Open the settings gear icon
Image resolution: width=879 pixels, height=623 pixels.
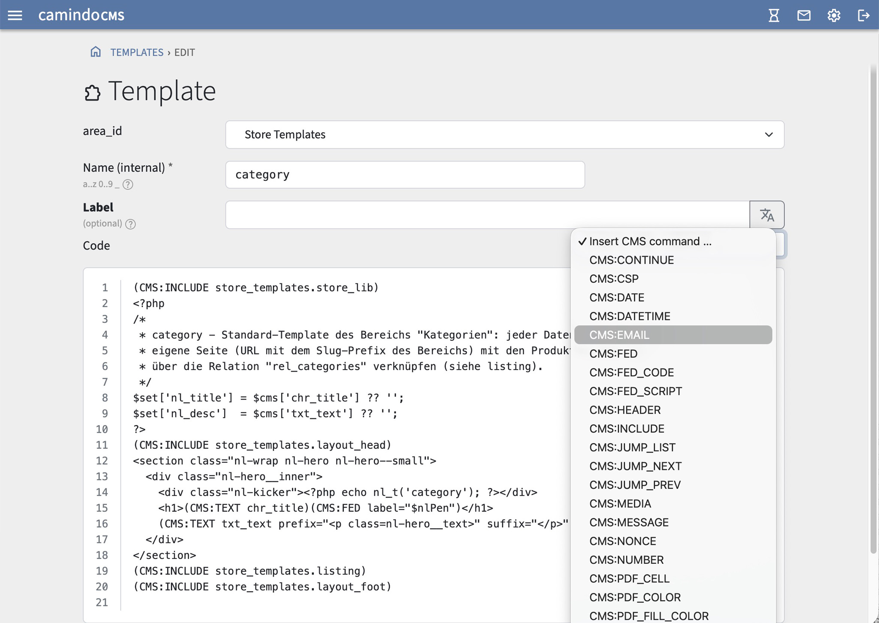(x=834, y=15)
